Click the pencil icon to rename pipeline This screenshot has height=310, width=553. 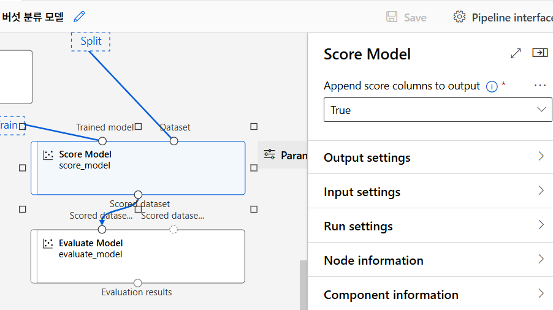coord(79,17)
